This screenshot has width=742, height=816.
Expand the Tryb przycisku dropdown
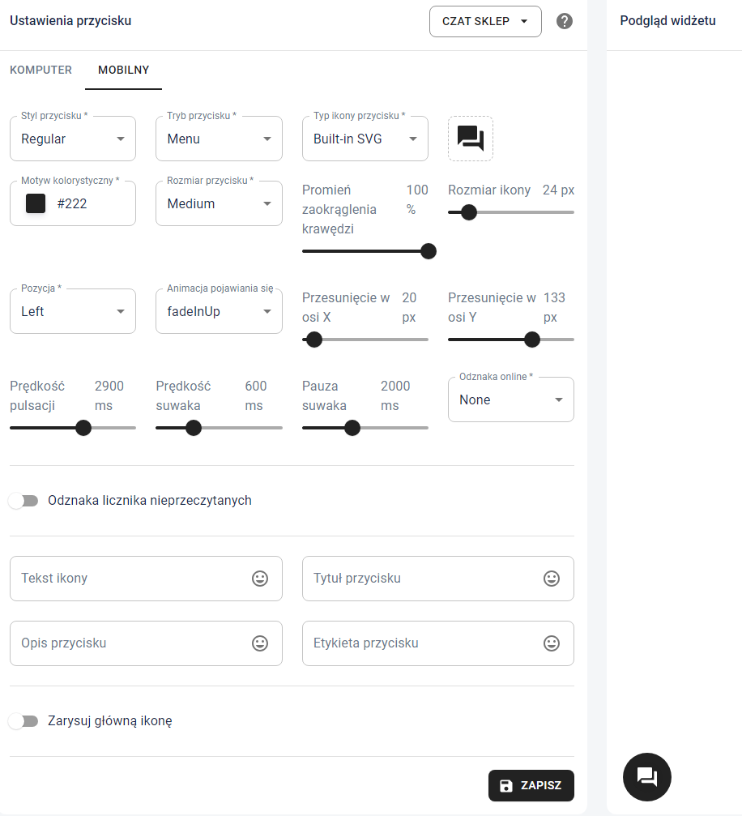(x=219, y=139)
